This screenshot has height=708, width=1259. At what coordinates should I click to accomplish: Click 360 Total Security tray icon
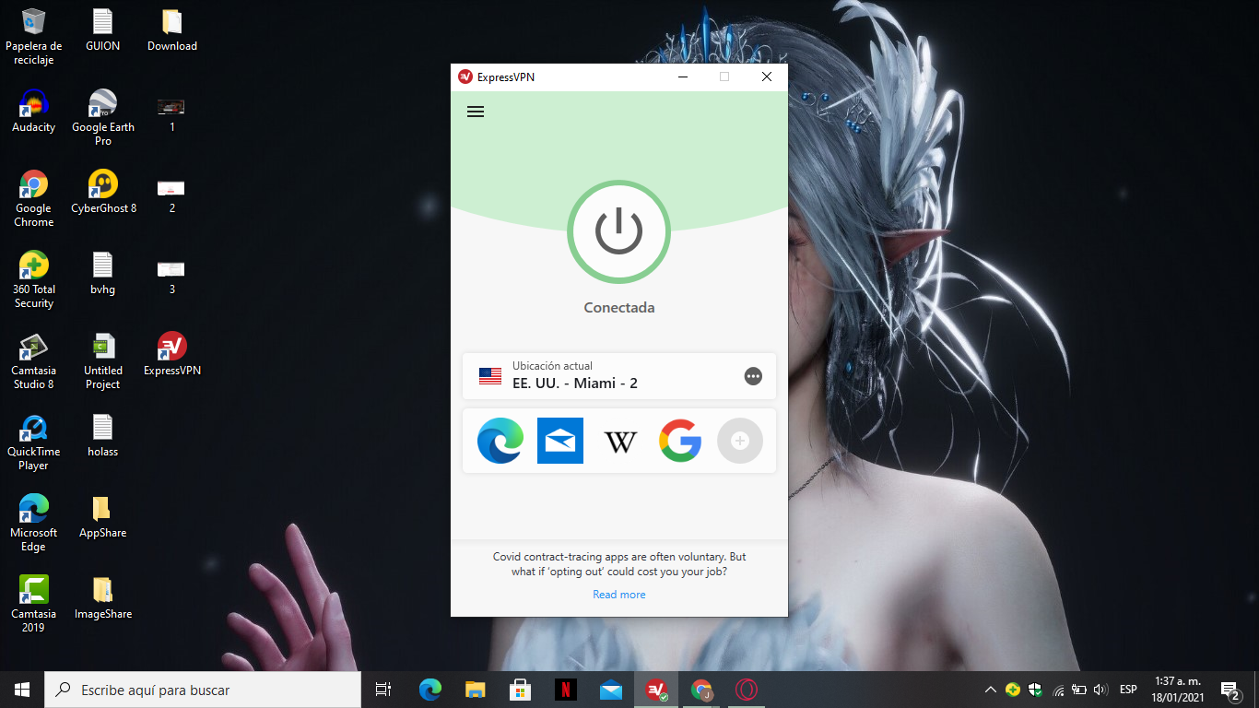click(1013, 690)
